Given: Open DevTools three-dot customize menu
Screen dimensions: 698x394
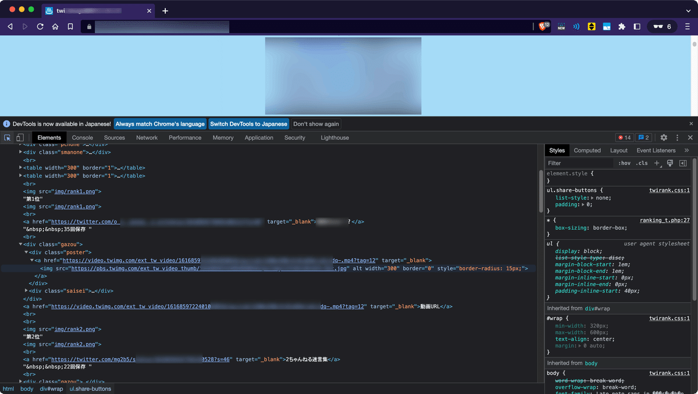Looking at the screenshot, I should coord(677,138).
